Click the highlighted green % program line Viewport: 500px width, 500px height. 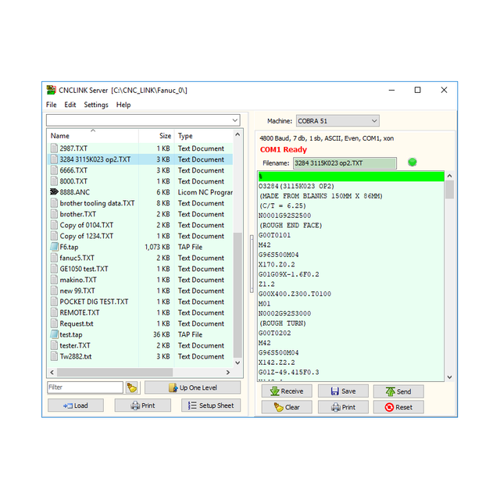click(x=351, y=177)
